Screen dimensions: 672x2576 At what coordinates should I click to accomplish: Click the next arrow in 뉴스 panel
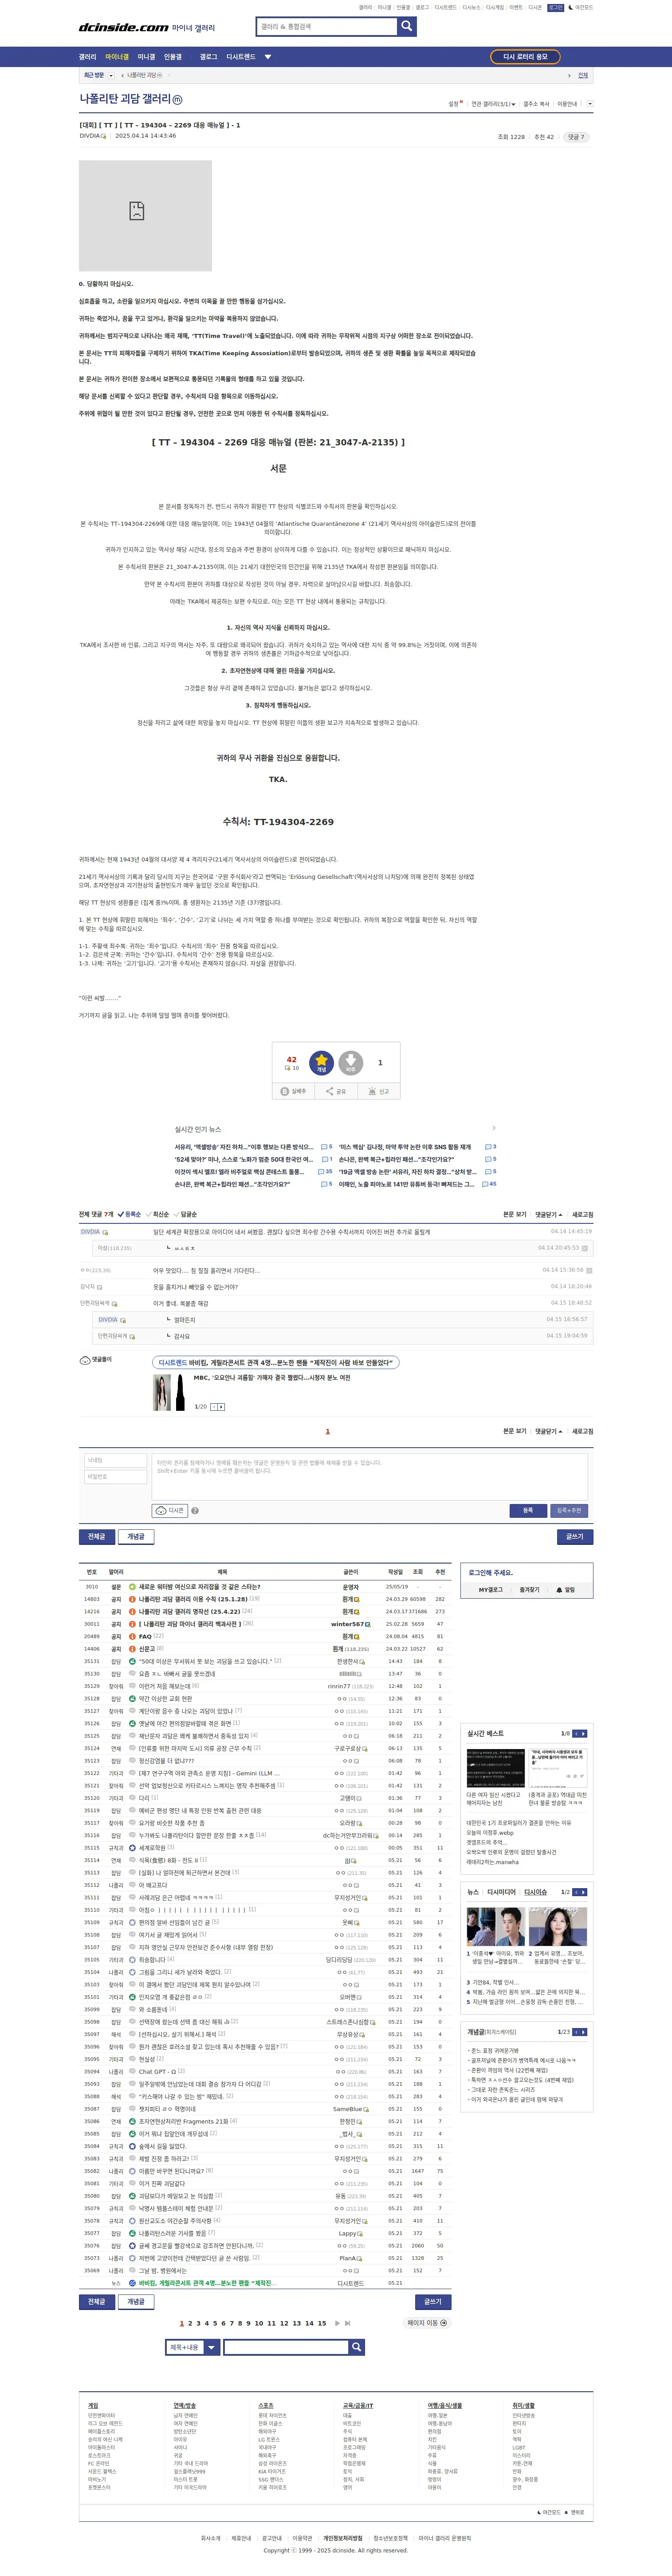(583, 1892)
